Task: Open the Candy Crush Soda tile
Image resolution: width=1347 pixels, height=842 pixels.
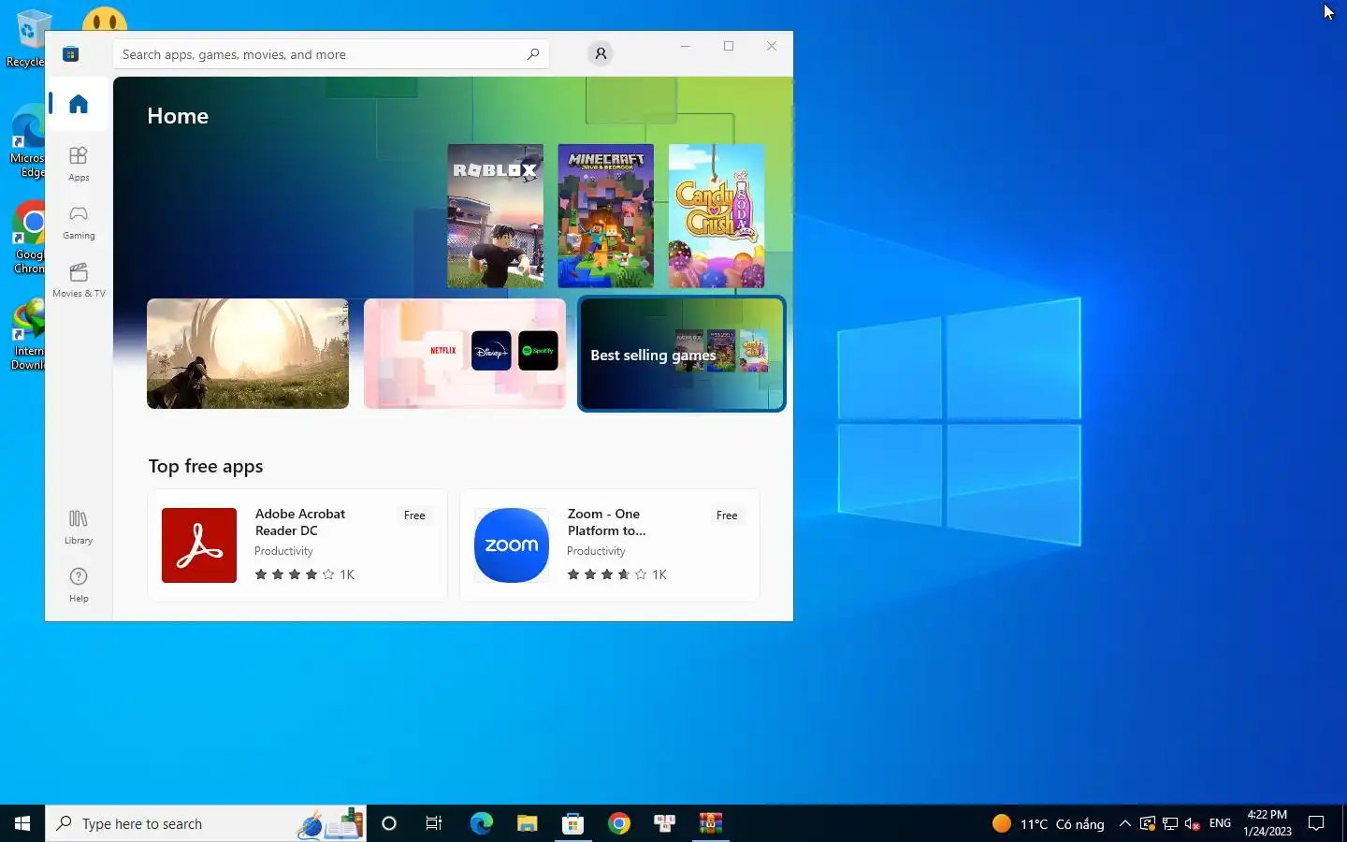Action: click(717, 216)
